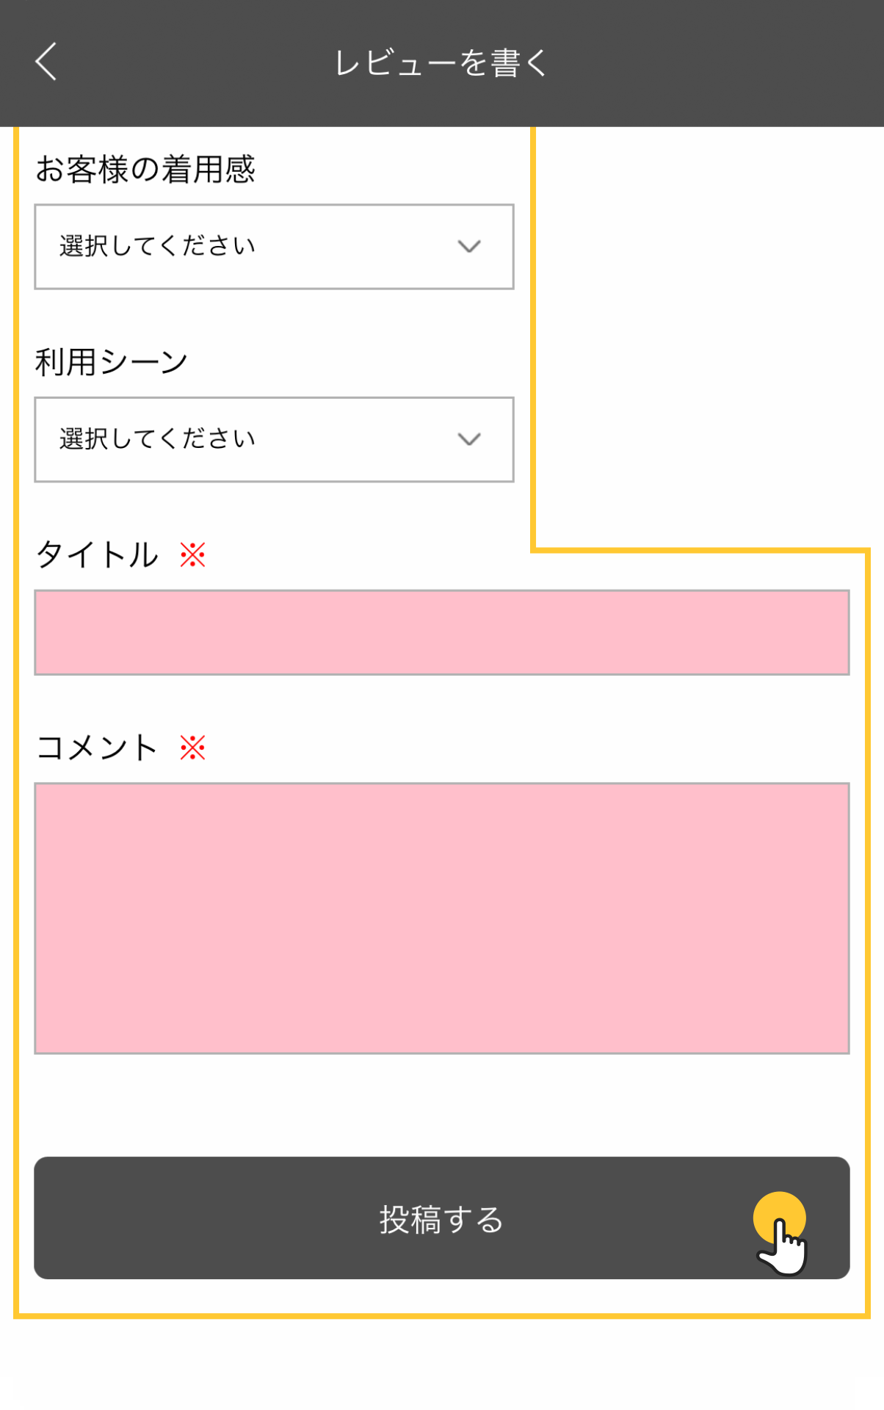
Task: Click the chevron in お客様の着用感 dropdown
Action: click(x=469, y=247)
